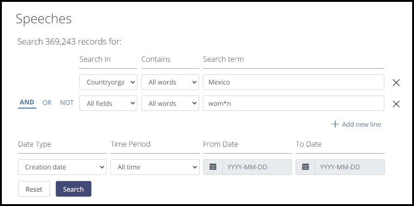The width and height of the screenshot is (414, 206).
Task: Click the plus icon to add line
Action: point(335,124)
